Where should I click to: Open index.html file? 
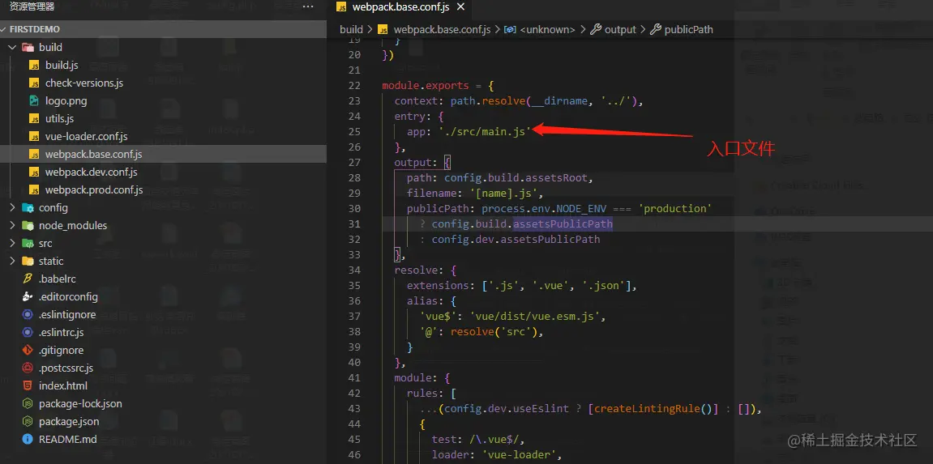pyautogui.click(x=63, y=385)
